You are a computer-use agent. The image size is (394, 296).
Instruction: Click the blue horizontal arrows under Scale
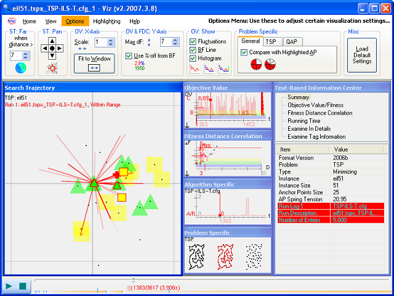coord(82,49)
